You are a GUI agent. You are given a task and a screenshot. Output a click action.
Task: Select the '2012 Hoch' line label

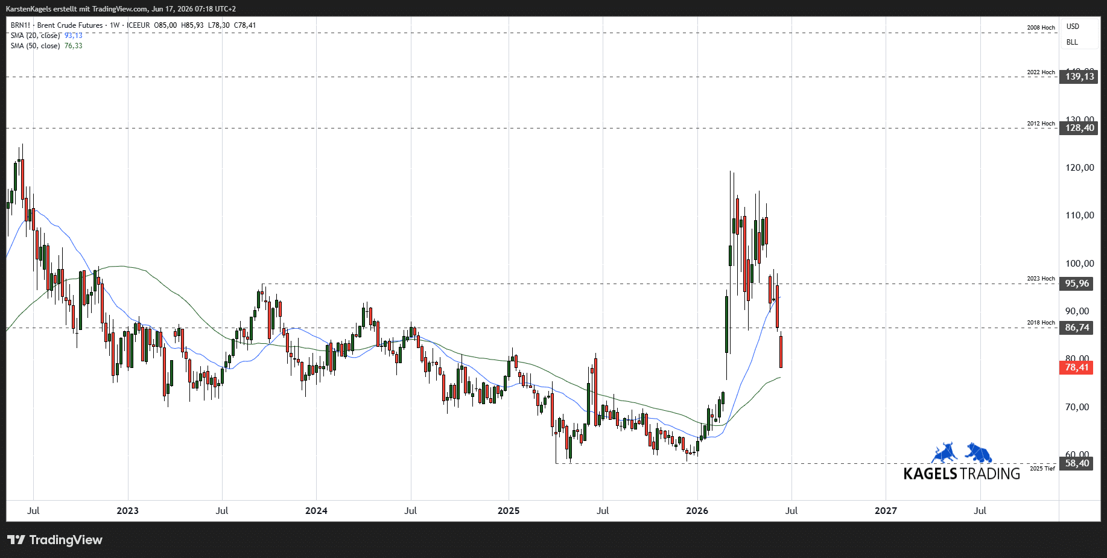(x=1041, y=124)
